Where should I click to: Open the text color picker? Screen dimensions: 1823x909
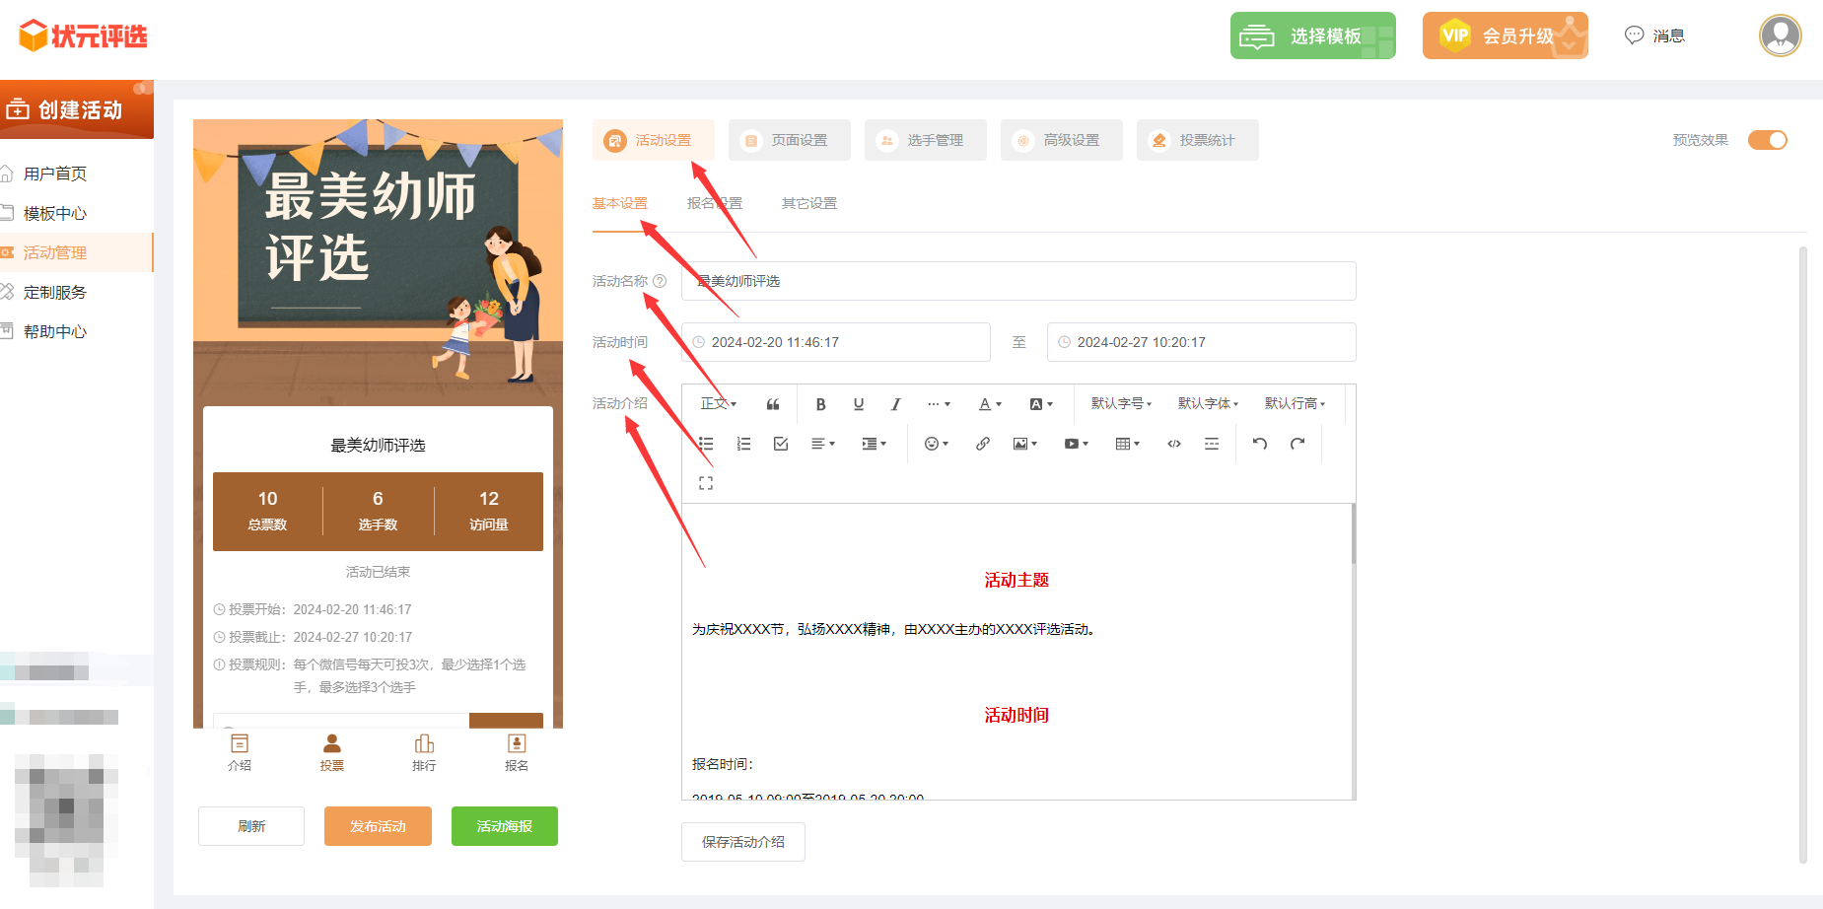[x=990, y=404]
